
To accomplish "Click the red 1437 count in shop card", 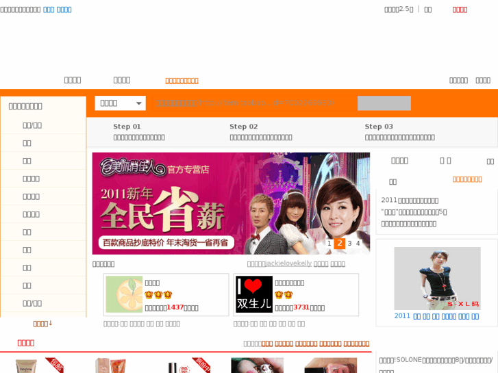I will (175, 307).
